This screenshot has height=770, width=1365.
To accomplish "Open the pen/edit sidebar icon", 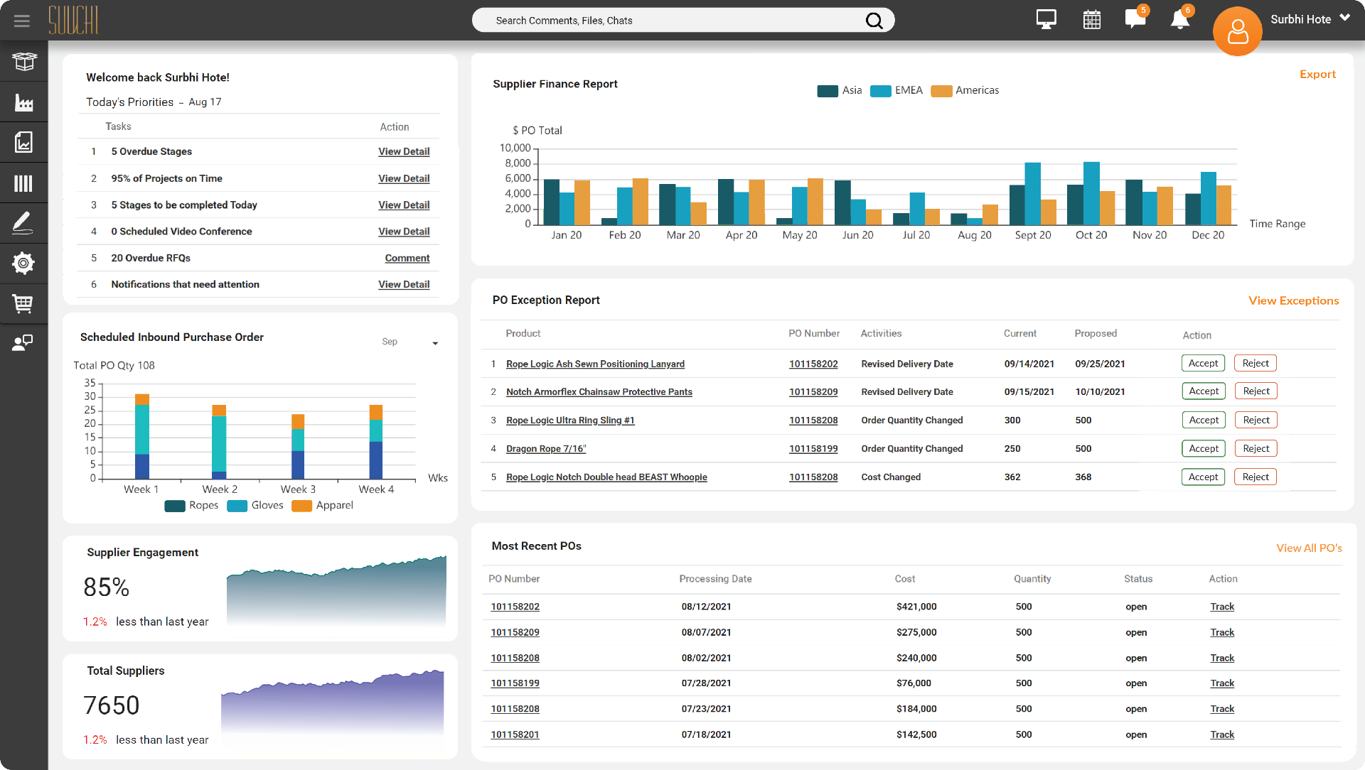I will [23, 223].
